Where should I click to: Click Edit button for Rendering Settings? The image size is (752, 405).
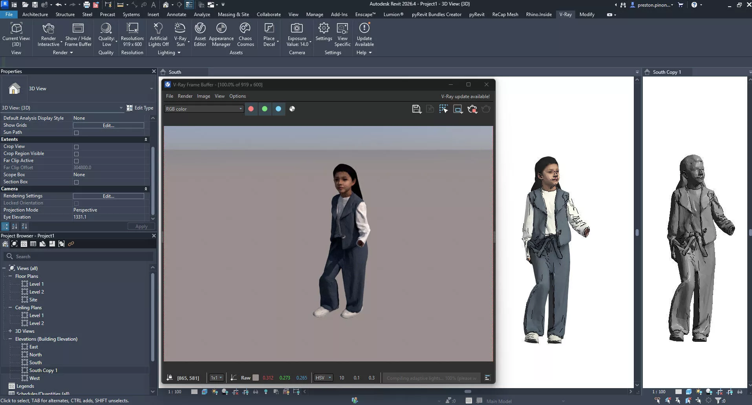click(x=108, y=196)
